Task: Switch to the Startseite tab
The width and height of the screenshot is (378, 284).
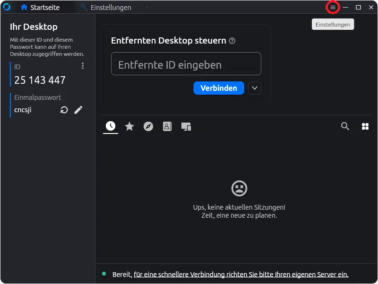Action: (x=40, y=8)
